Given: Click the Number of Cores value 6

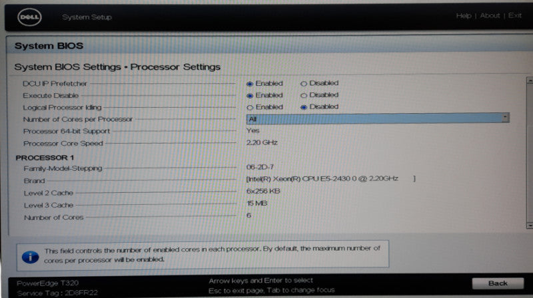Looking at the screenshot, I should 249,216.
